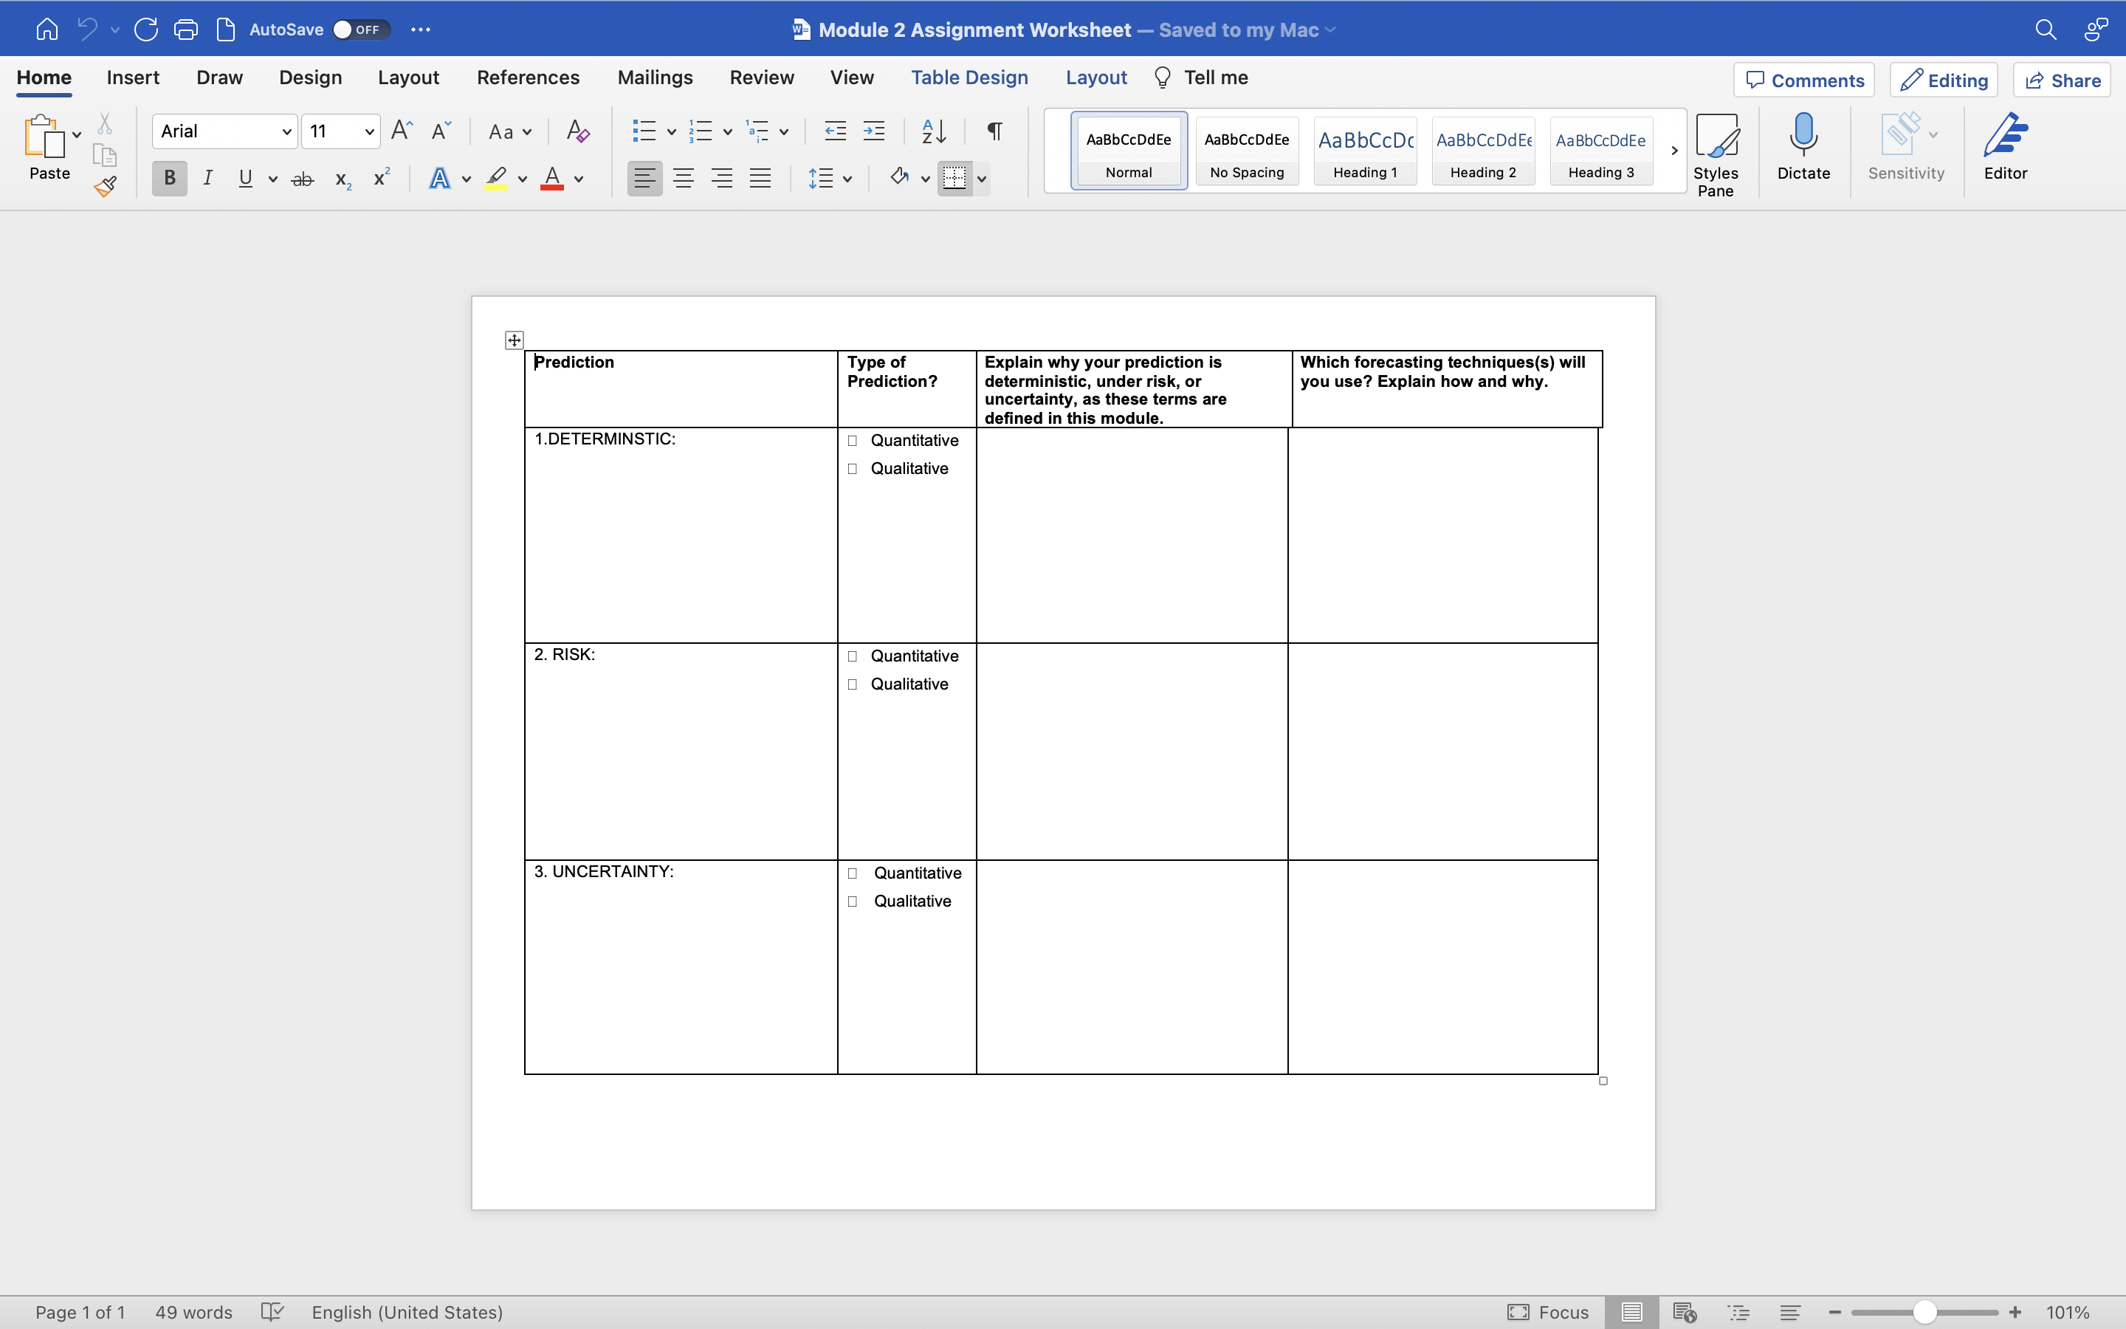Image resolution: width=2126 pixels, height=1329 pixels.
Task: Open the Arial font name dropdown
Action: pyautogui.click(x=286, y=132)
